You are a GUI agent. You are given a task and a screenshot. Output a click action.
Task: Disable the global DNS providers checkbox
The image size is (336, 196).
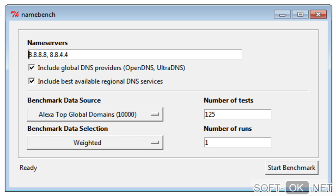(x=32, y=68)
